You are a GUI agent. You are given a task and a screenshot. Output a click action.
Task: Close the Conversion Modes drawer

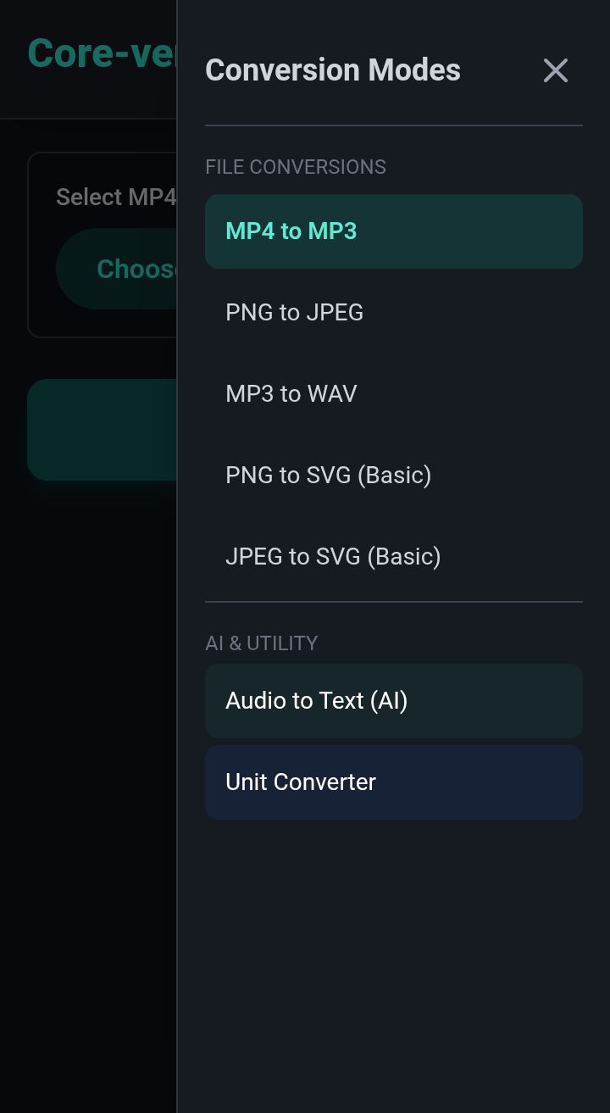click(x=556, y=70)
